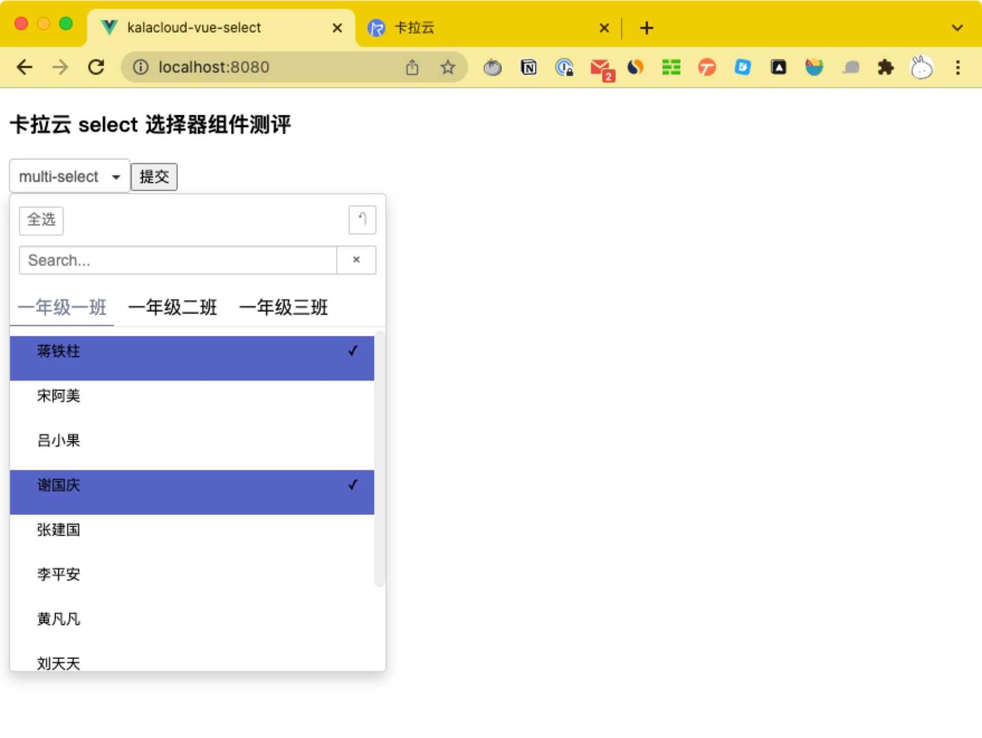Switch to 一年级三班 tab
982x738 pixels.
283,308
